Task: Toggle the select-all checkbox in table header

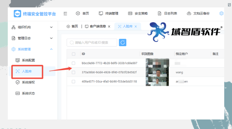Action: click(x=73, y=54)
